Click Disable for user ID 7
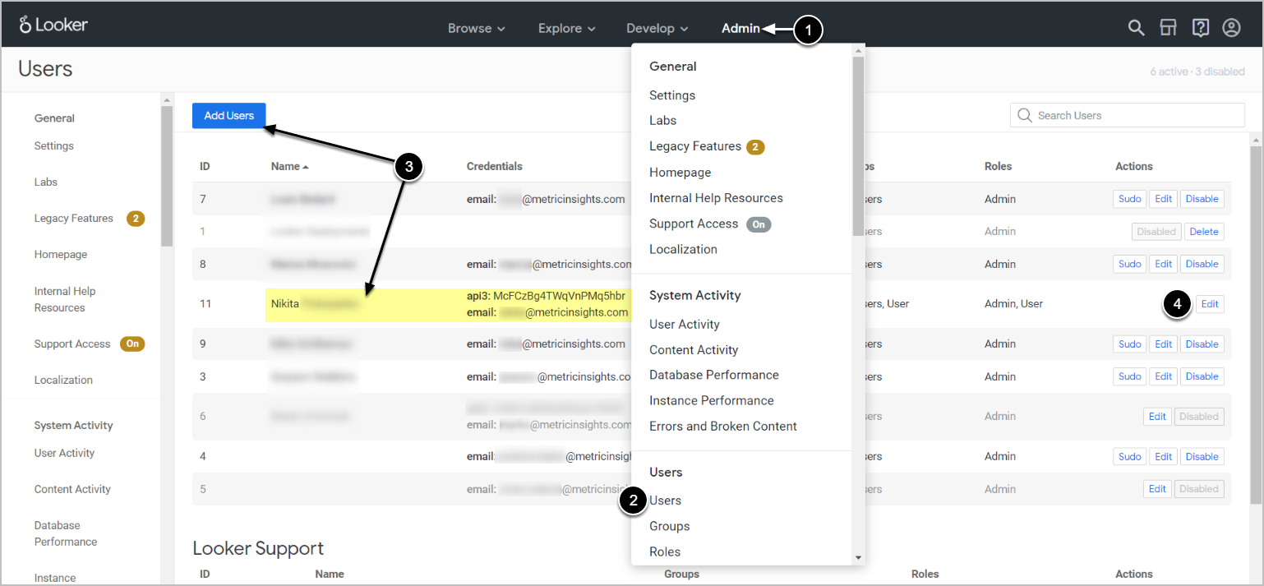 pyautogui.click(x=1202, y=199)
